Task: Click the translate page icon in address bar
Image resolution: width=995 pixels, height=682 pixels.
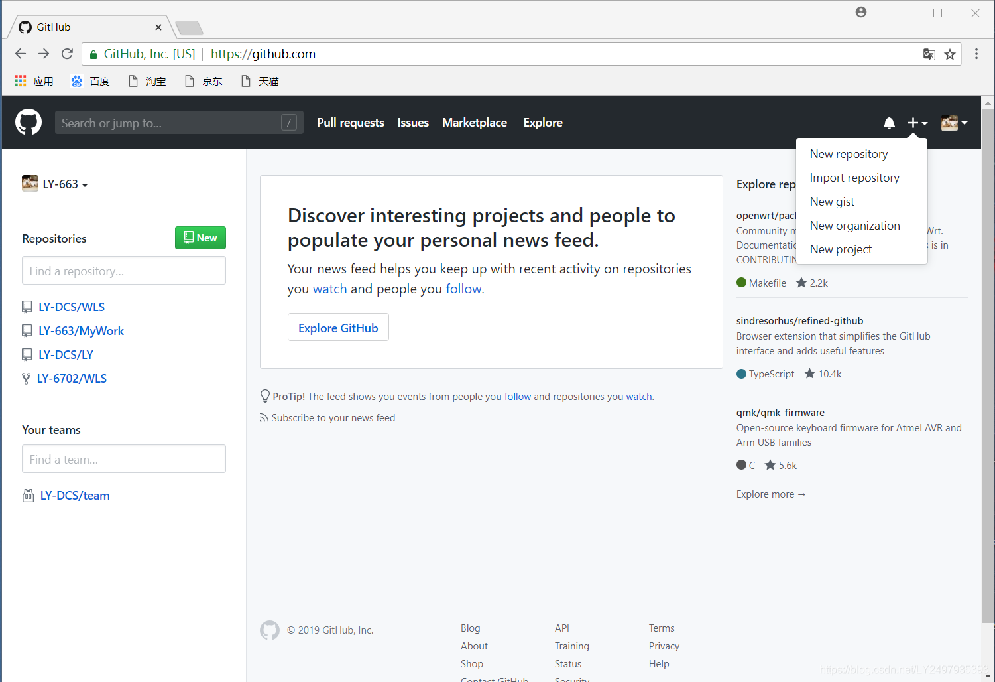Action: click(x=929, y=54)
